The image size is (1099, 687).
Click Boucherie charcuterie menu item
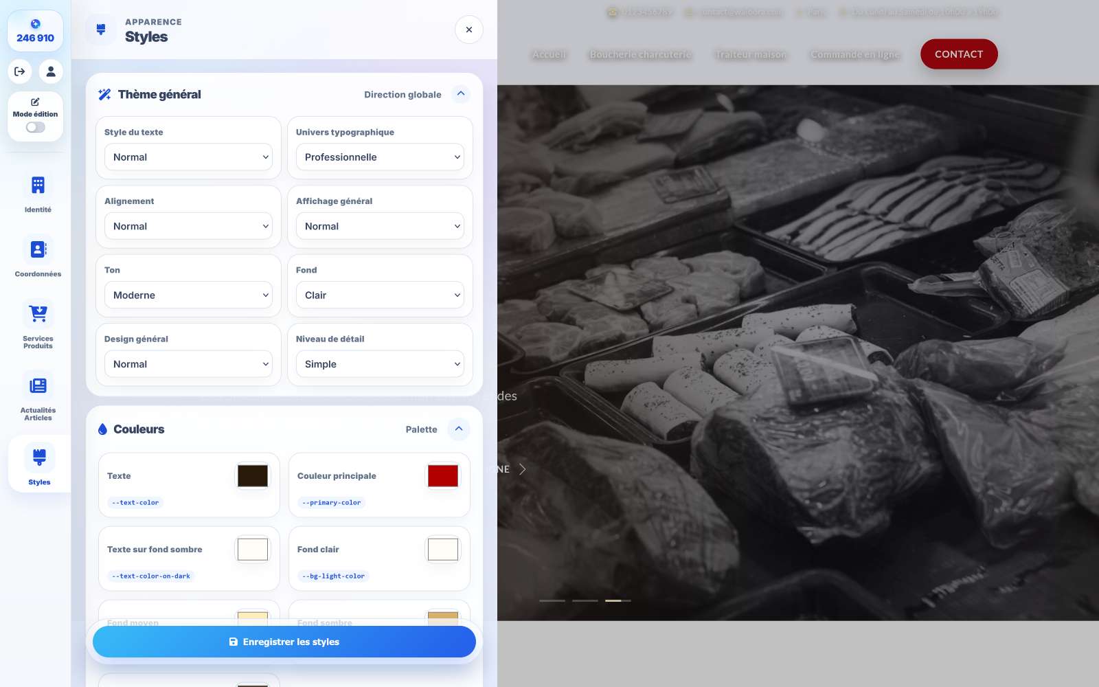(x=641, y=55)
